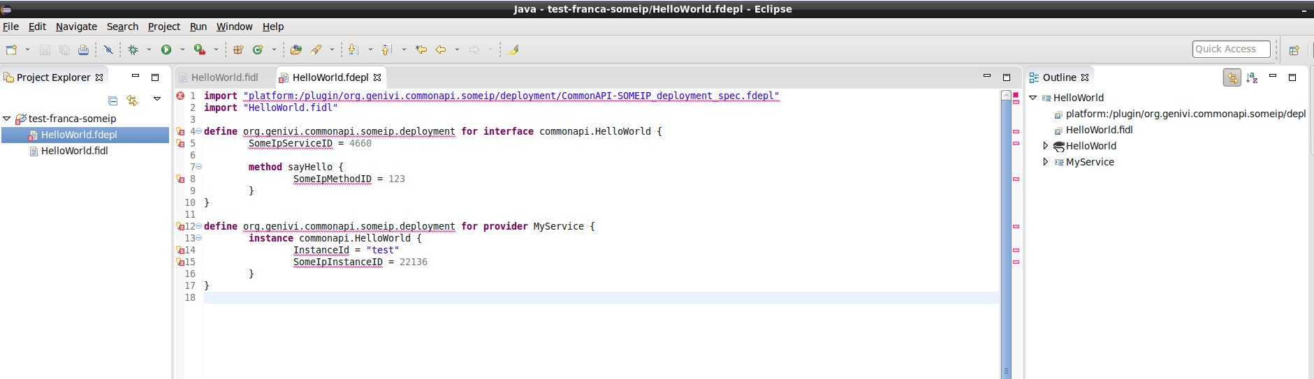Toggle Link with Editor in Outline
1314x379 pixels.
tap(1232, 77)
